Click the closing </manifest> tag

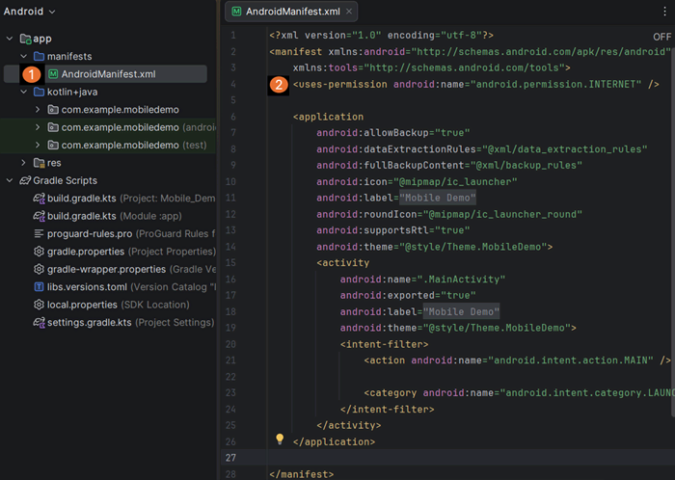(301, 474)
